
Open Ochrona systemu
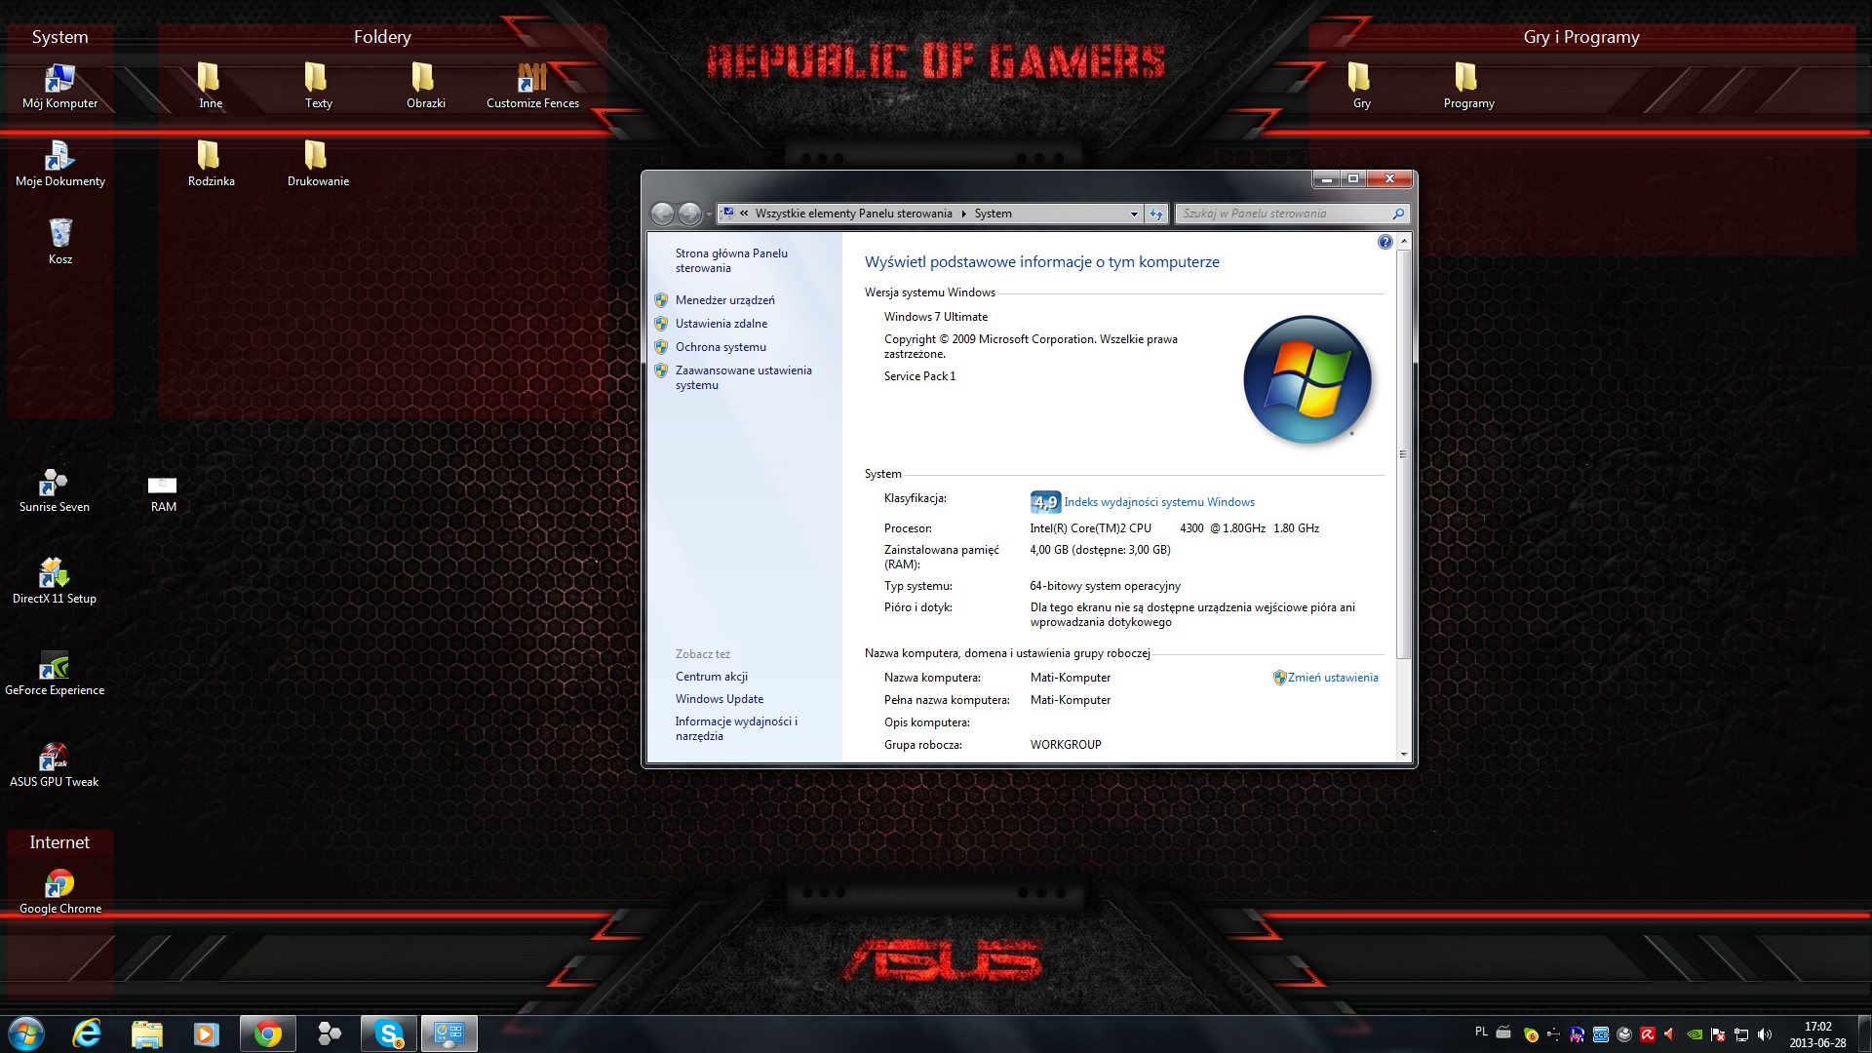[721, 347]
